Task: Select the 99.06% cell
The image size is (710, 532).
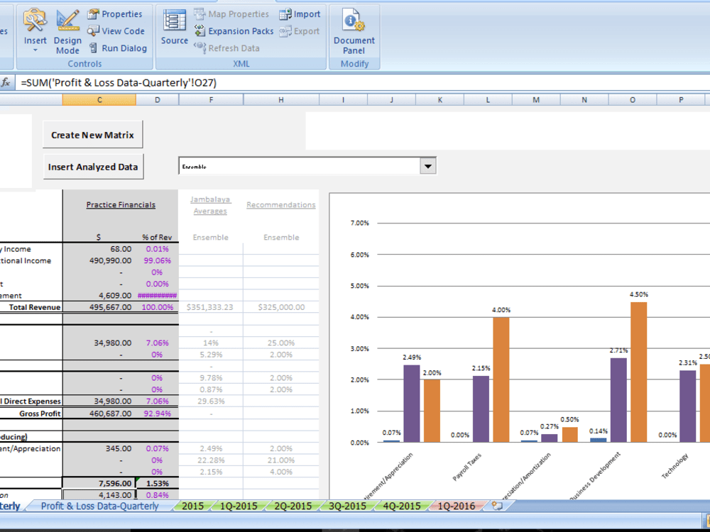Action: click(157, 260)
